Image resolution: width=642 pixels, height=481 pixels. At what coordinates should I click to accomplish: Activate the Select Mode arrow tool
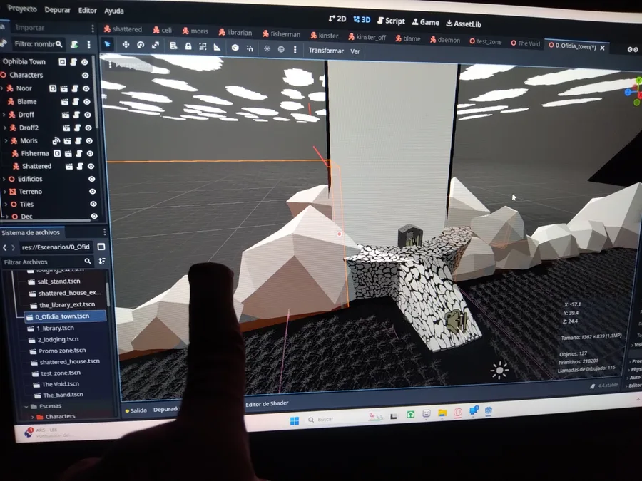tap(107, 44)
